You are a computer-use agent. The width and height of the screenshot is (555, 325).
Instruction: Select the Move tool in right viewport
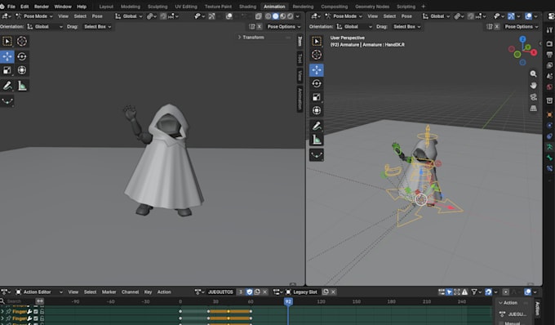(x=317, y=70)
